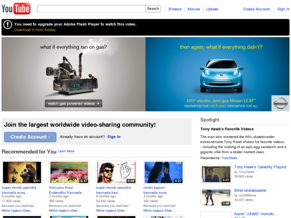Click the Flash upgrade warning exclamation icon
Image resolution: width=291 pixels, height=218 pixels.
pyautogui.click(x=8, y=24)
